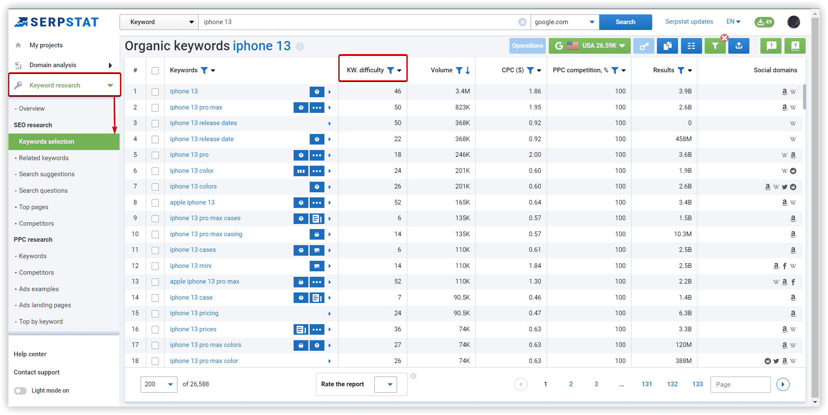Open the green filter funnel button
This screenshot has height=415, width=828.
[715, 46]
